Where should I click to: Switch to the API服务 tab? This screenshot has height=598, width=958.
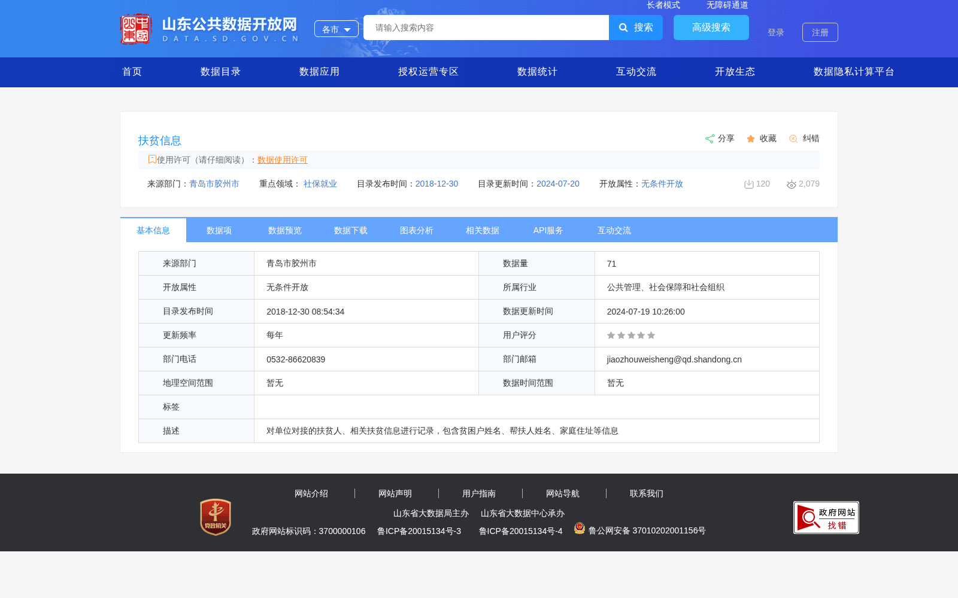(x=548, y=230)
